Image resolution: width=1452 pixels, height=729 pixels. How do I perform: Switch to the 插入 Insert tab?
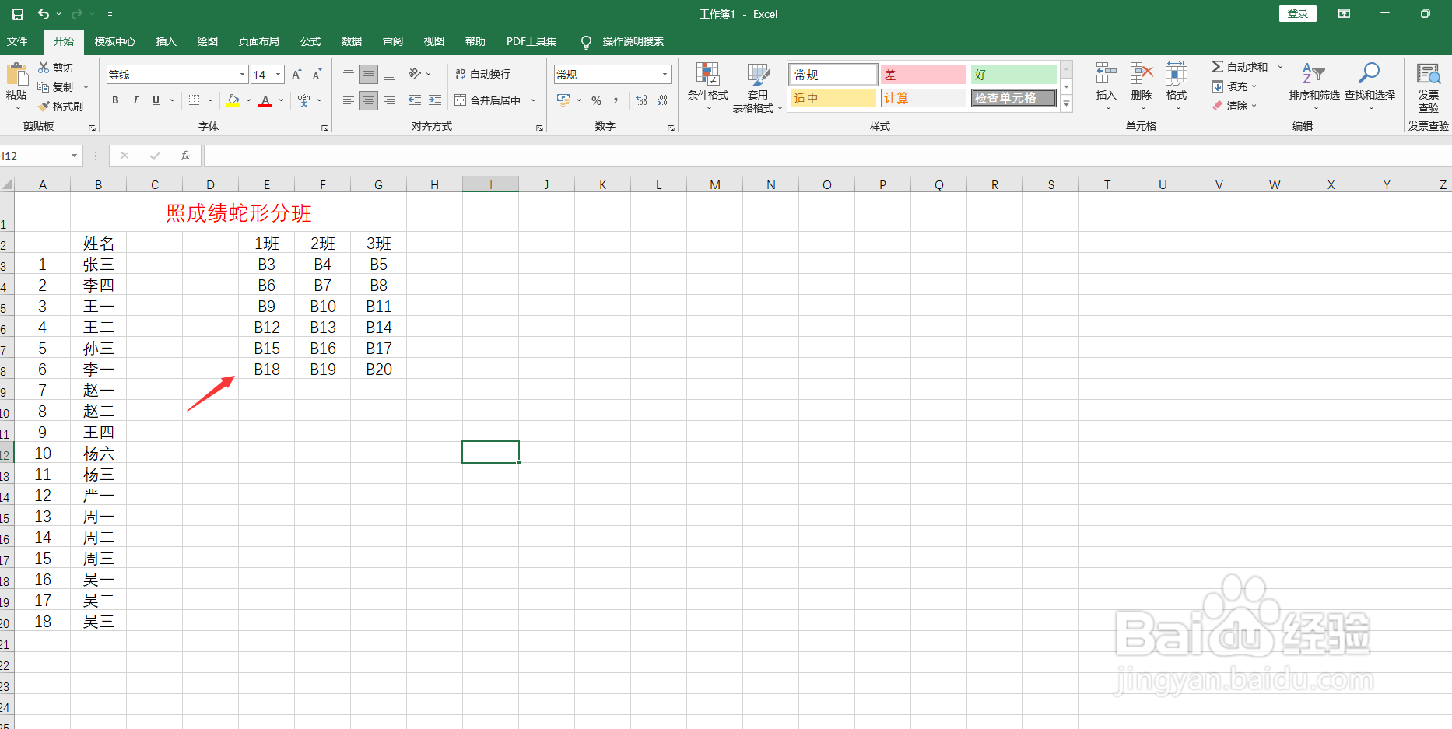(166, 41)
